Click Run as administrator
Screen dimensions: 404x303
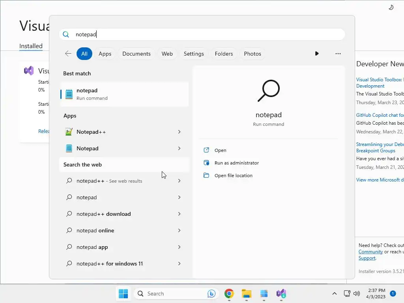pyautogui.click(x=237, y=163)
